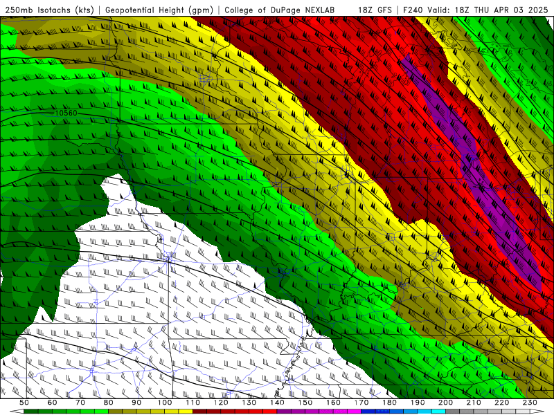Click the 100 kts color bar label

[165, 403]
